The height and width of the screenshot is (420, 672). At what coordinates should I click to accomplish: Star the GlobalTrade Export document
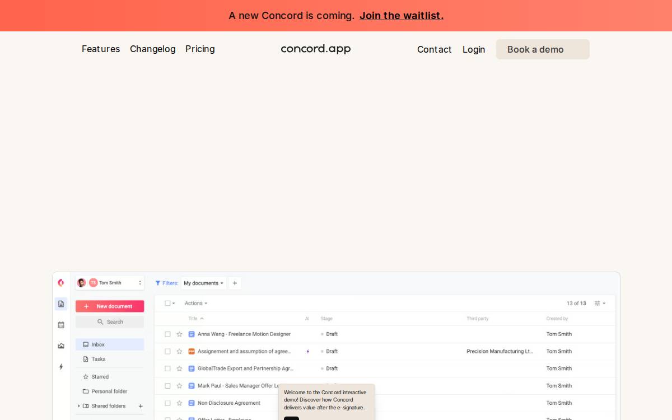click(x=180, y=368)
